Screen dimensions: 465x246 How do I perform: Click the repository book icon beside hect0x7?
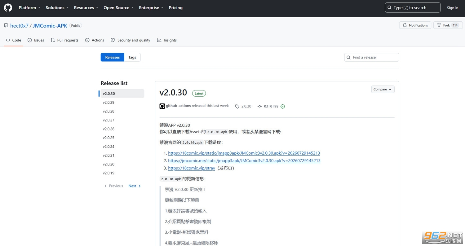point(6,25)
